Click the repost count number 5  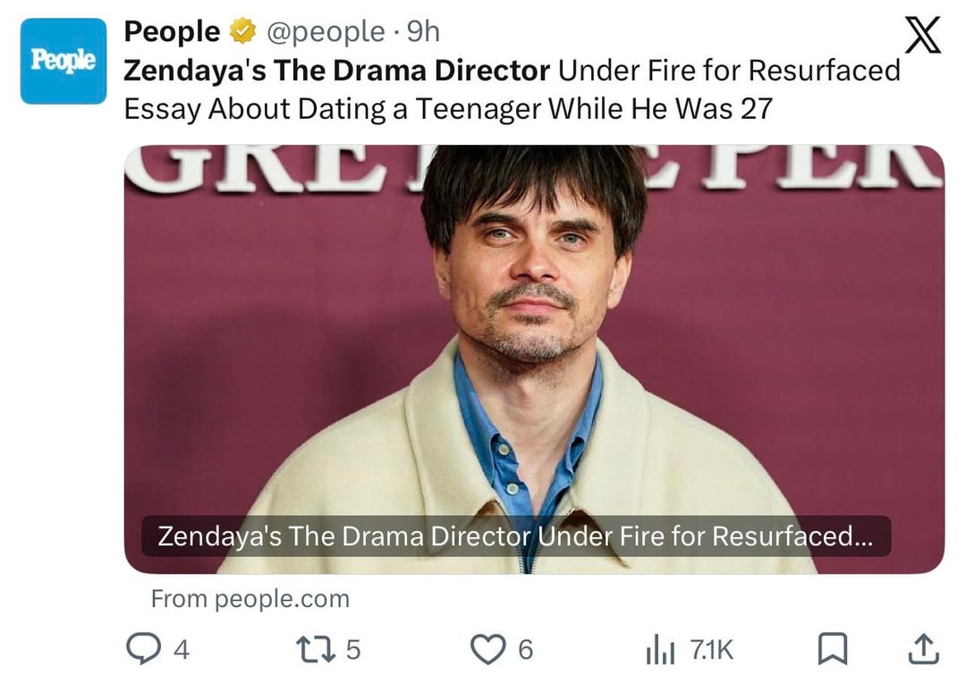(x=353, y=650)
